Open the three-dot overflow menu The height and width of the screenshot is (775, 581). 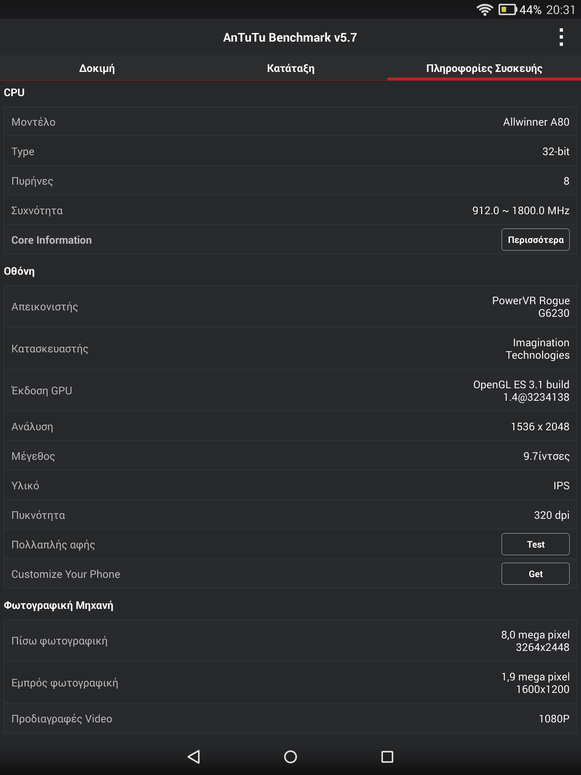tap(561, 37)
